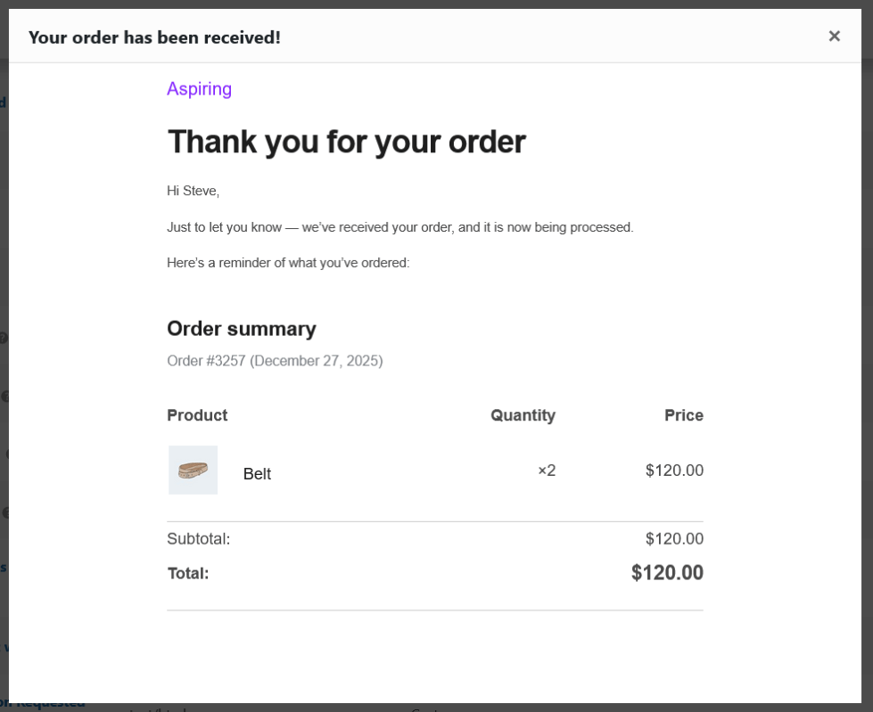
Task: Select the Belt product name
Action: point(257,474)
